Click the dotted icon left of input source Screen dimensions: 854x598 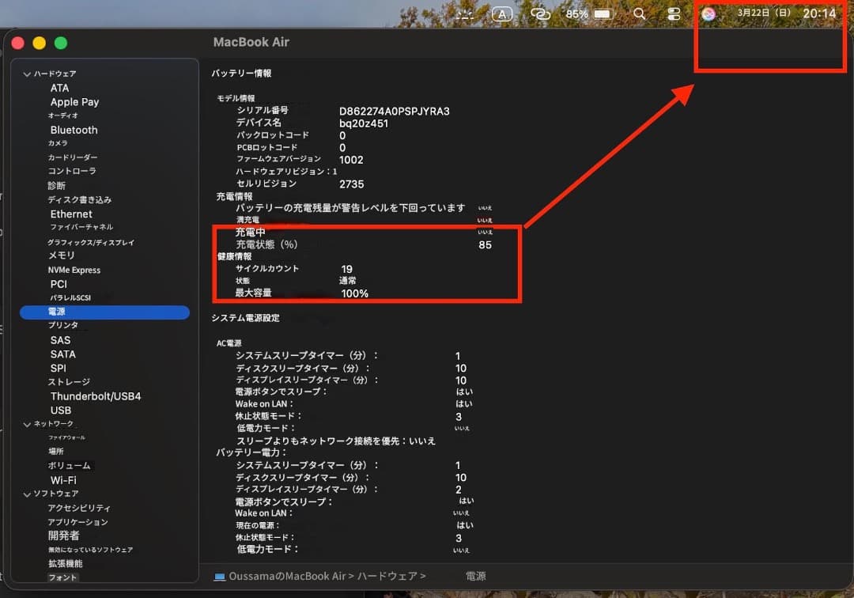[x=465, y=15]
